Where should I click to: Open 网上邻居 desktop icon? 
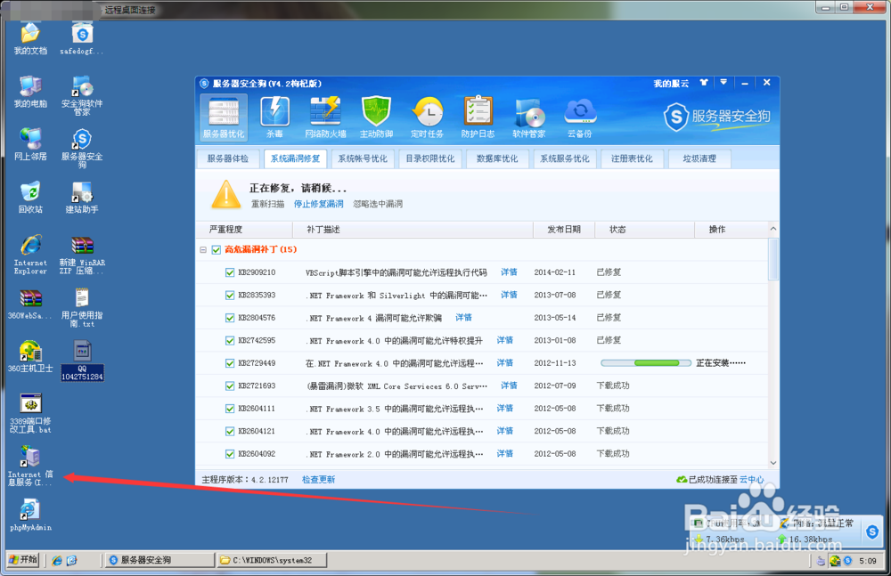(x=30, y=144)
